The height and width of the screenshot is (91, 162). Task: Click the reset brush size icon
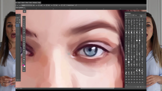(x=133, y=15)
